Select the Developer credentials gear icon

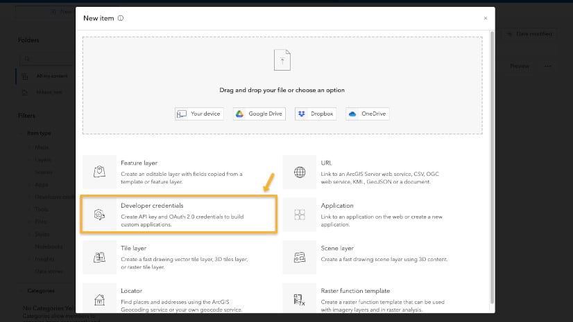99,215
